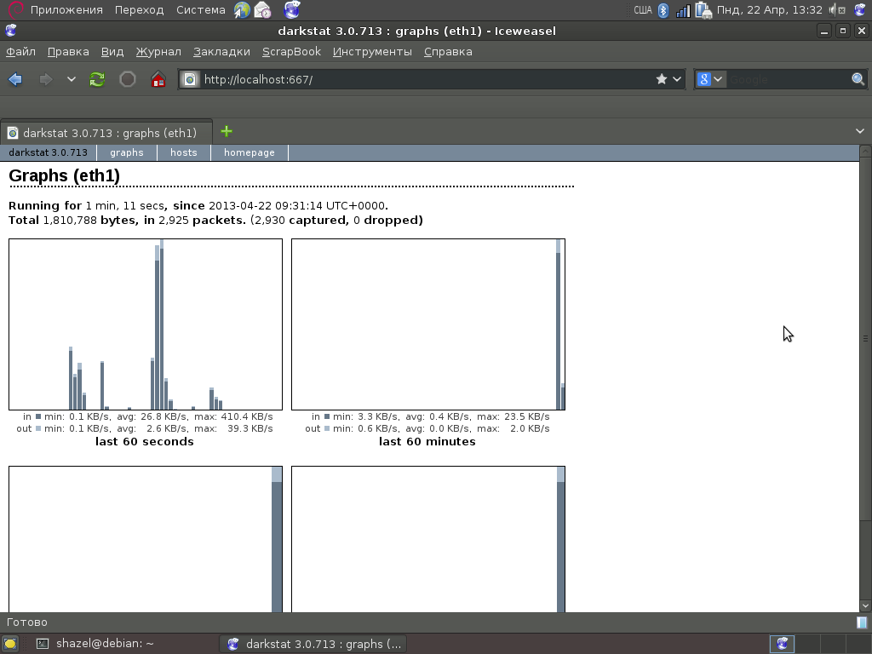872x654 pixels.
Task: Open the ScrapBook menu
Action: coord(291,52)
